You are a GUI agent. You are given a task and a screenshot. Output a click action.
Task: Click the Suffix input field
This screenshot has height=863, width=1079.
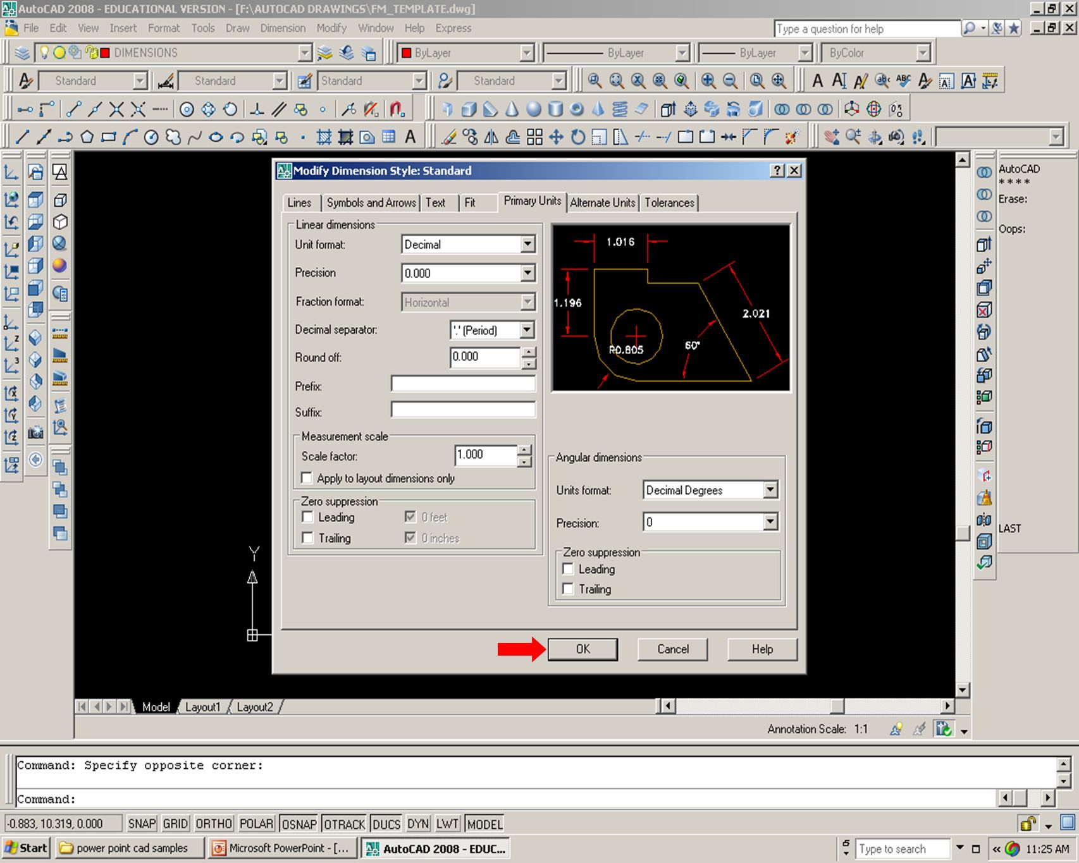(x=463, y=410)
